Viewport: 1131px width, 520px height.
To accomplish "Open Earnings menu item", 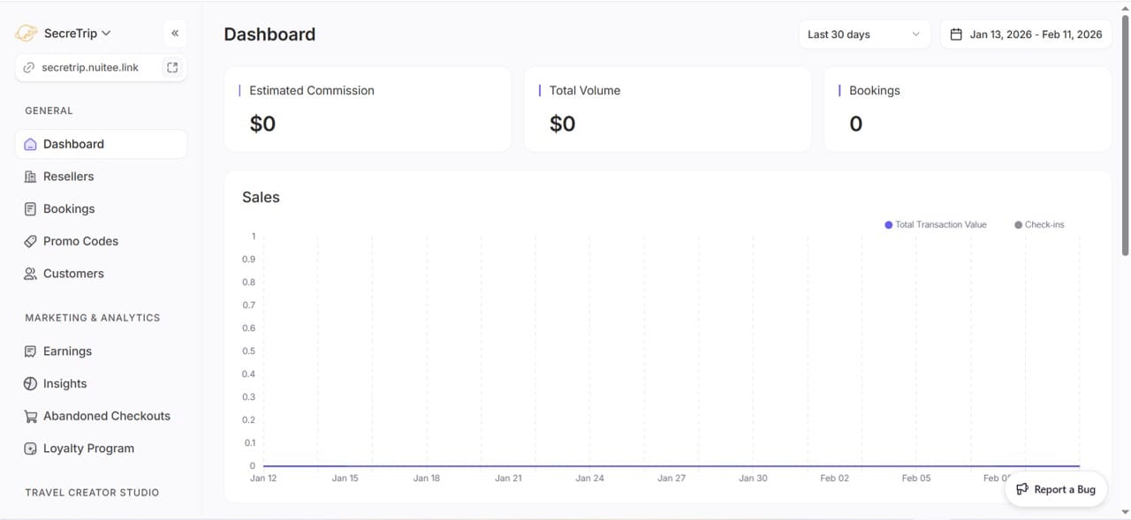I will [67, 351].
